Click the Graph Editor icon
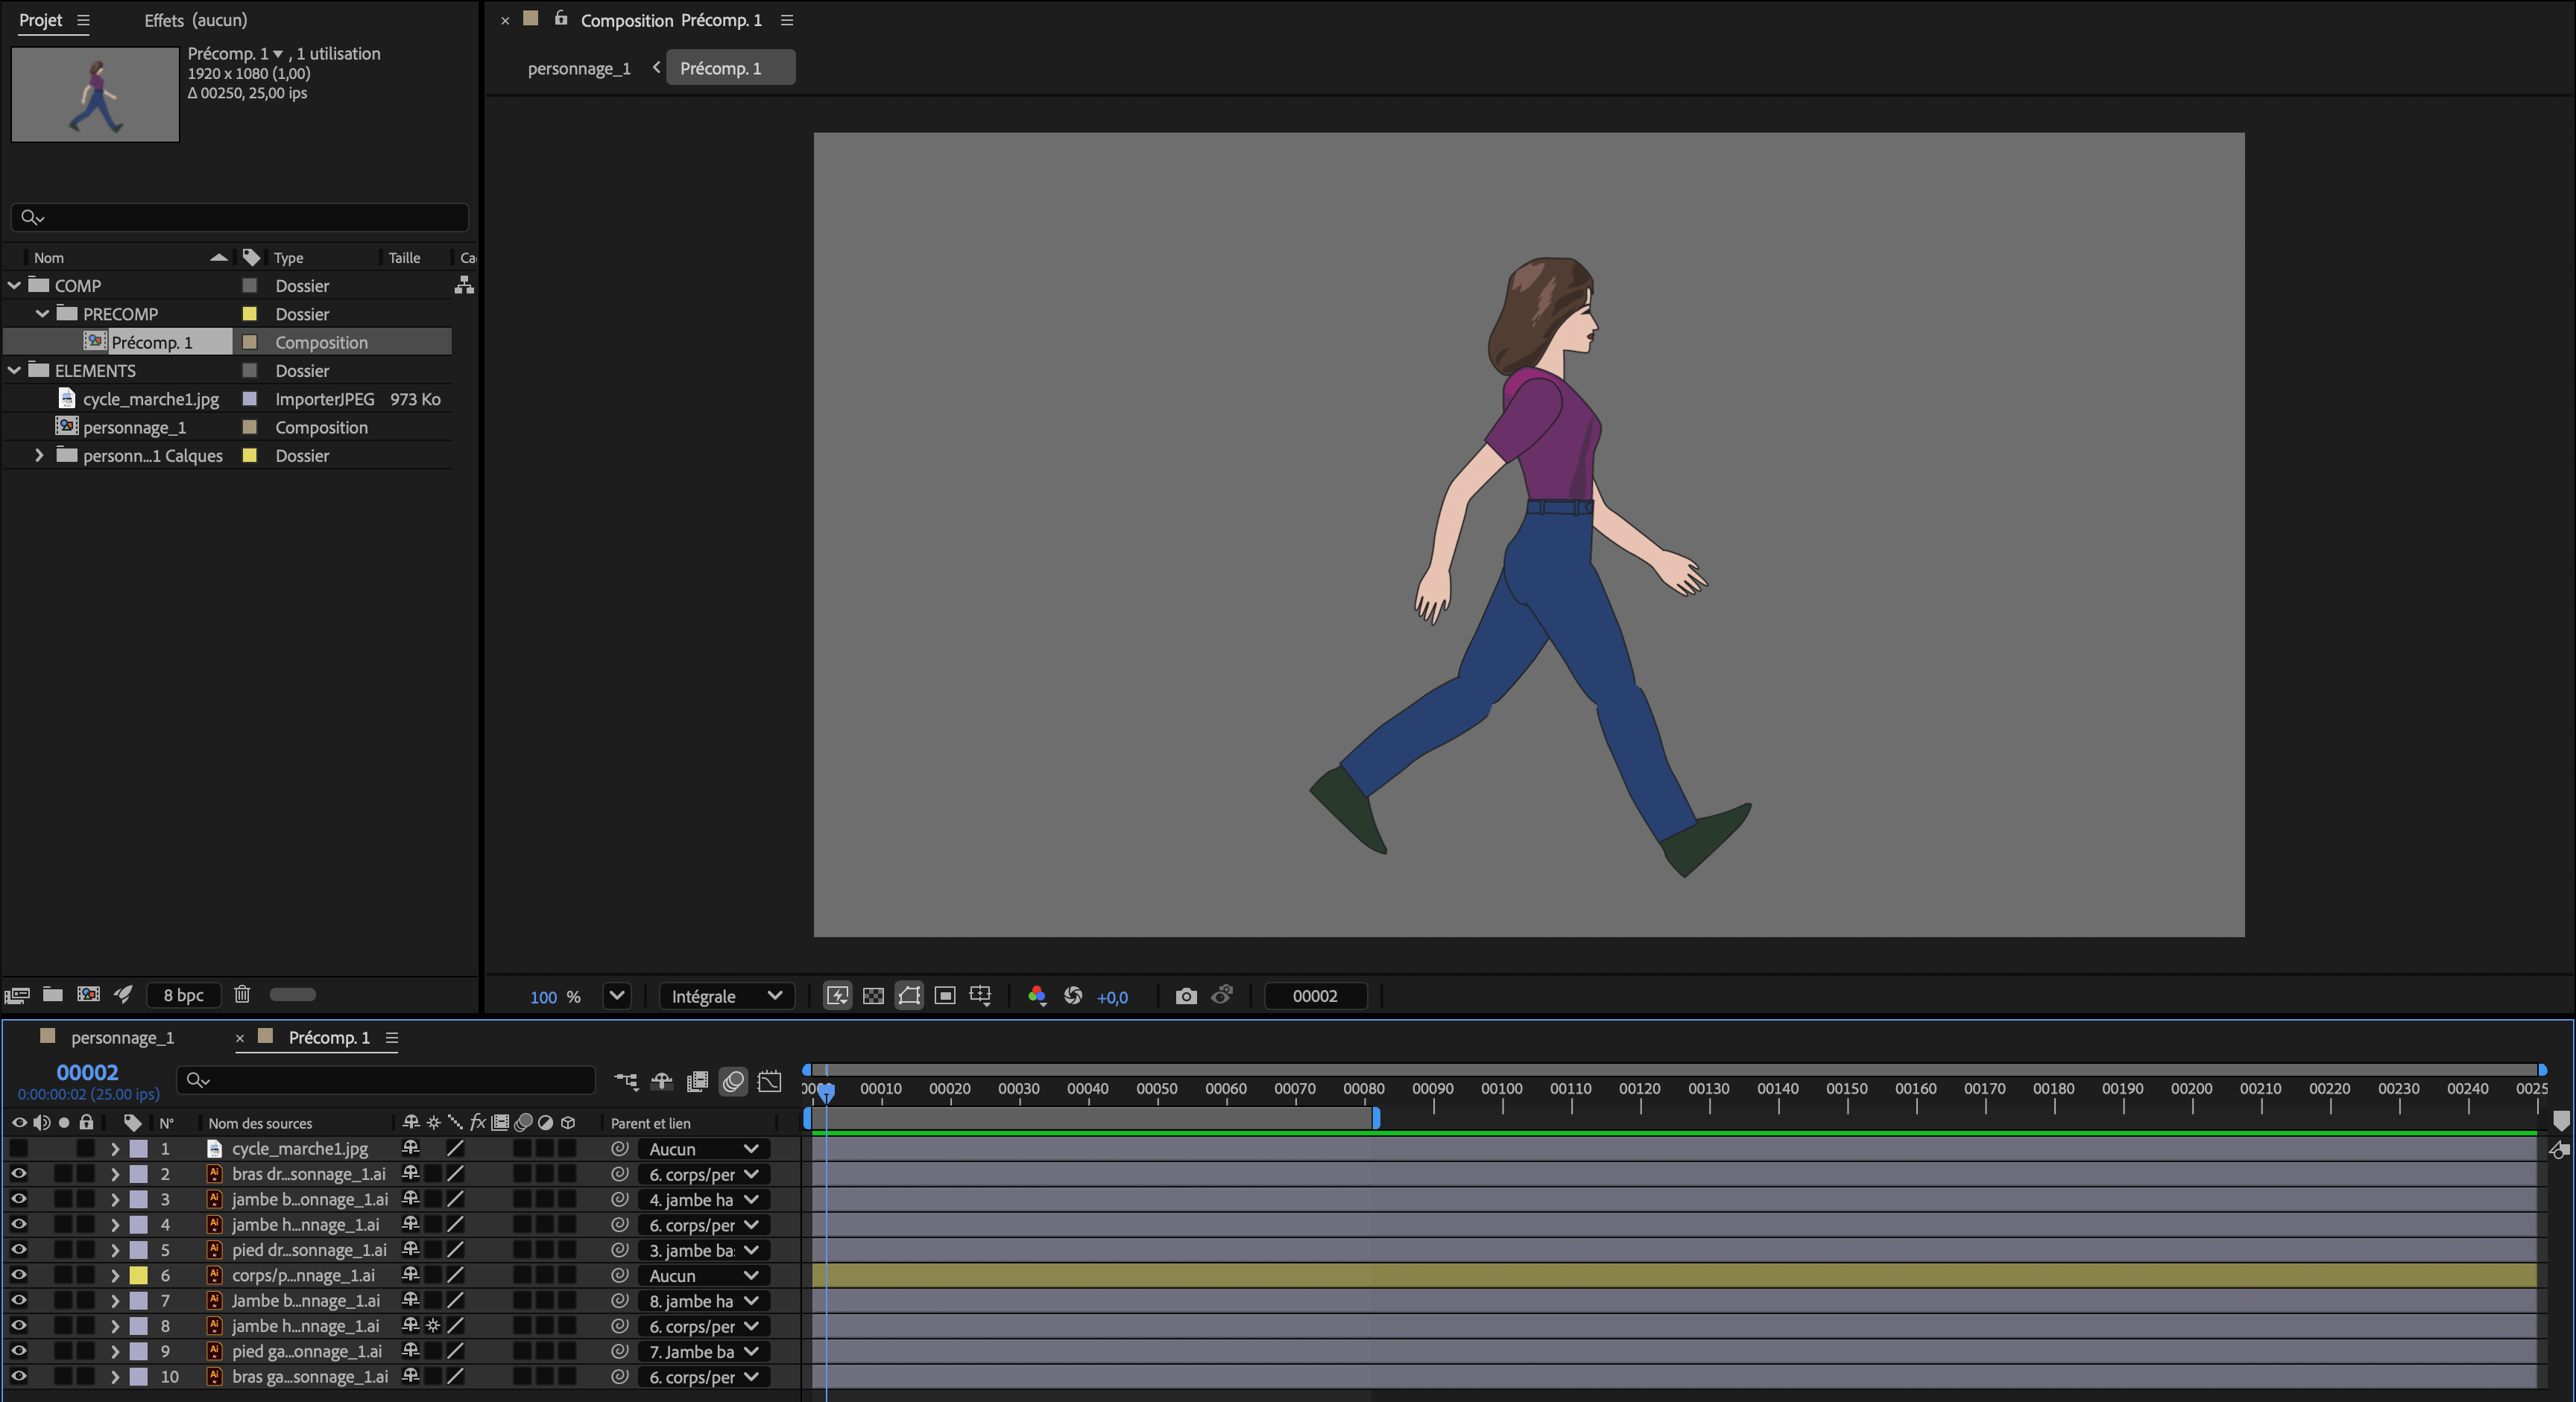Image resolution: width=2576 pixels, height=1402 pixels. tap(770, 1081)
